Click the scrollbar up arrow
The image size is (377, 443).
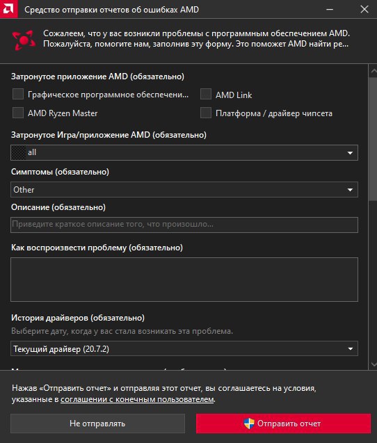pos(374,71)
